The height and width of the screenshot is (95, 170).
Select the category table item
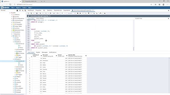(x=18, y=77)
